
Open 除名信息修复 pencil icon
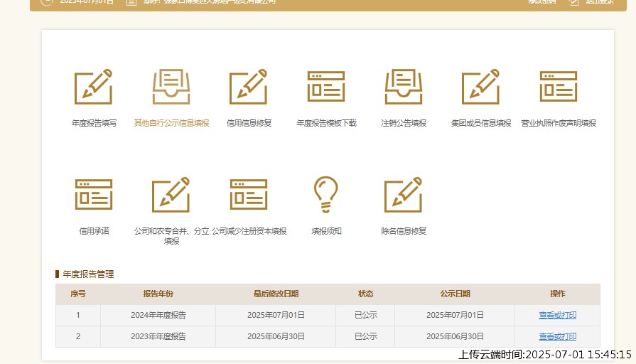coord(404,194)
